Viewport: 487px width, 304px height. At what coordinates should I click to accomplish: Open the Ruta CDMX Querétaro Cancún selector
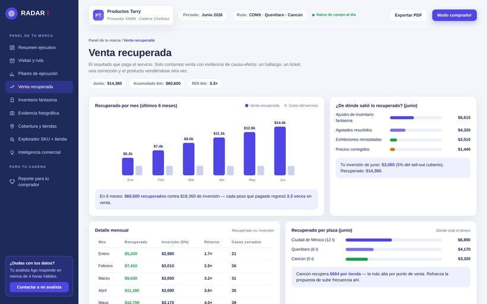tap(269, 15)
